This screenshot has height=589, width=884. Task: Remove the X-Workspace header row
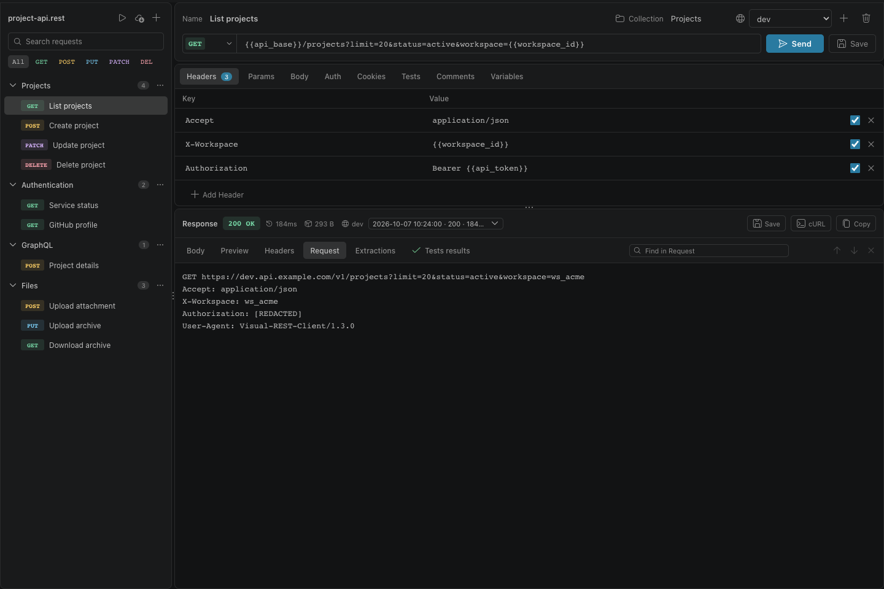tap(871, 144)
